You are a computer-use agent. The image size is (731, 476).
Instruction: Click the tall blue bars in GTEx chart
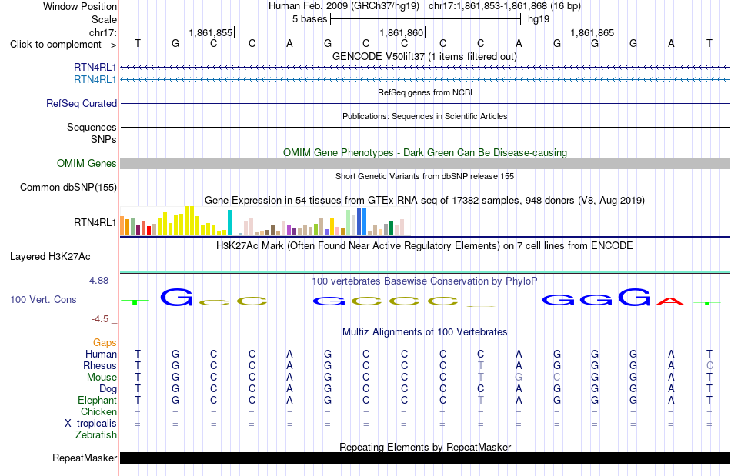(x=362, y=221)
